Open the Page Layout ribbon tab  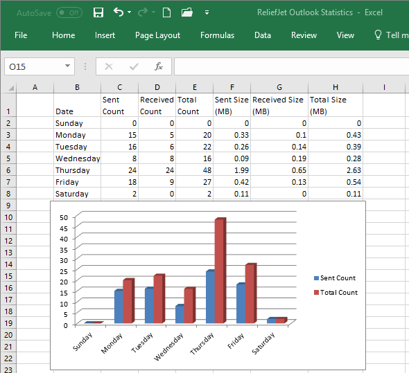157,35
